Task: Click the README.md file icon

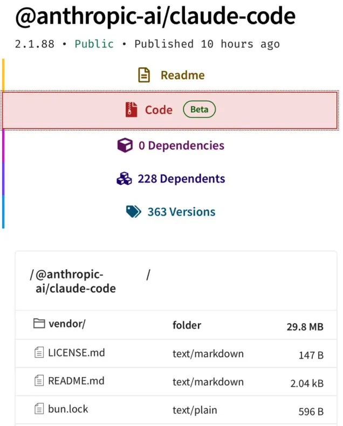Action: [39, 381]
